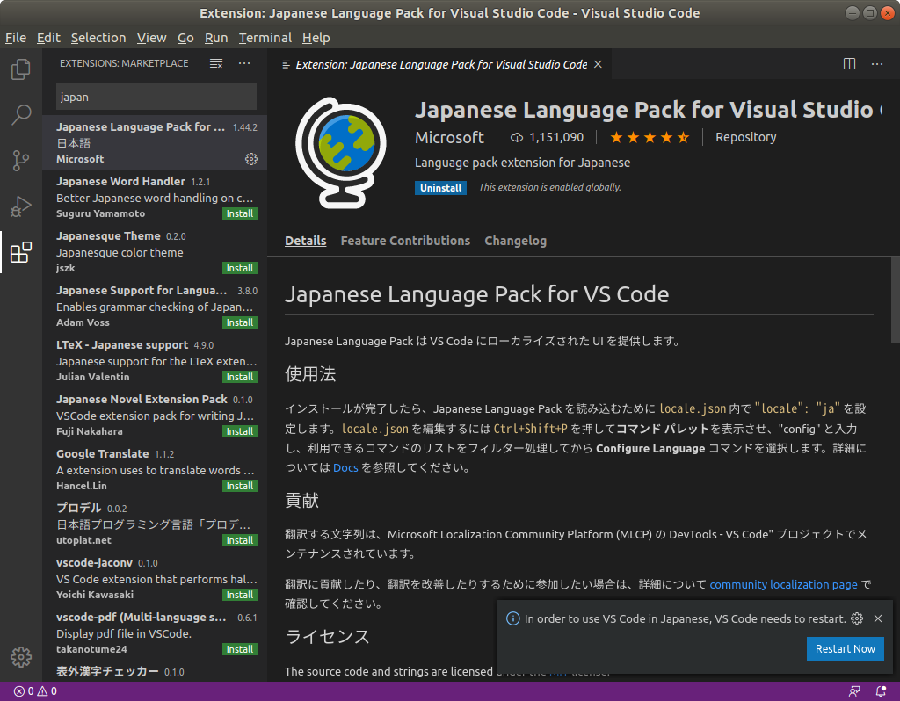900x701 pixels.
Task: Open the feedback icon in status bar
Action: (854, 691)
